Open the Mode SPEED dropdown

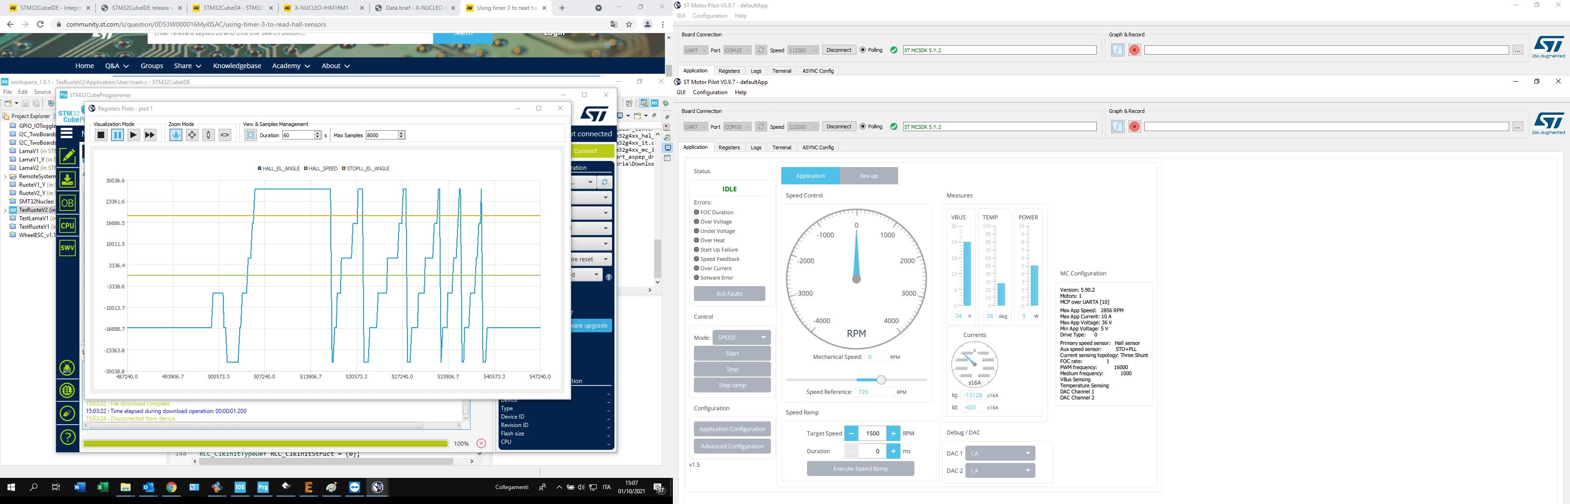(742, 337)
